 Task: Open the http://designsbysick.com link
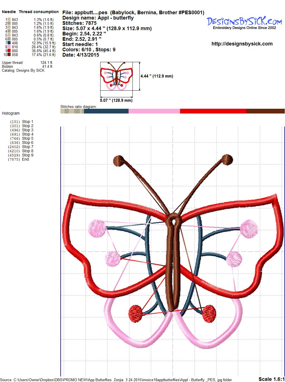242,44
